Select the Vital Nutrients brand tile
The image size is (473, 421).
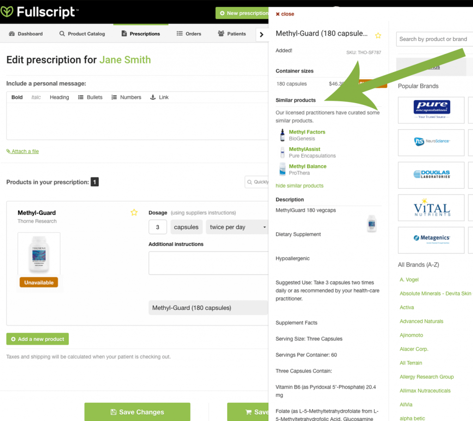coord(431,207)
